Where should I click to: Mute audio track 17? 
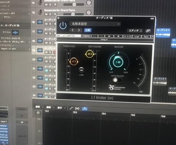point(46,33)
